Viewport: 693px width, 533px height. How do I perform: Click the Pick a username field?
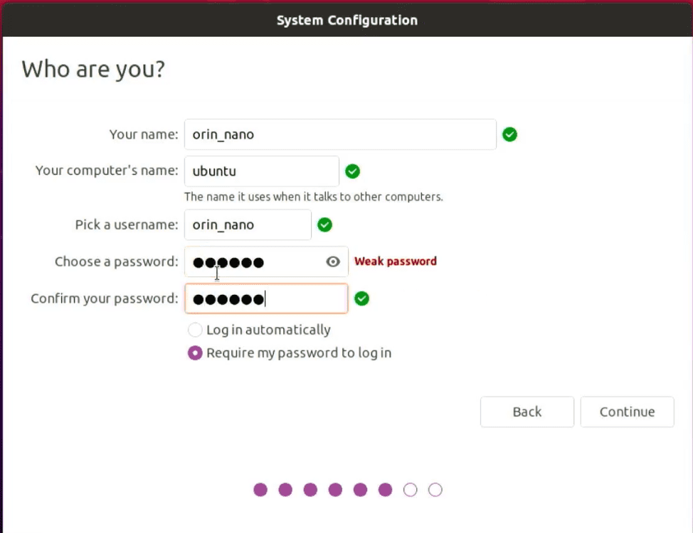247,225
